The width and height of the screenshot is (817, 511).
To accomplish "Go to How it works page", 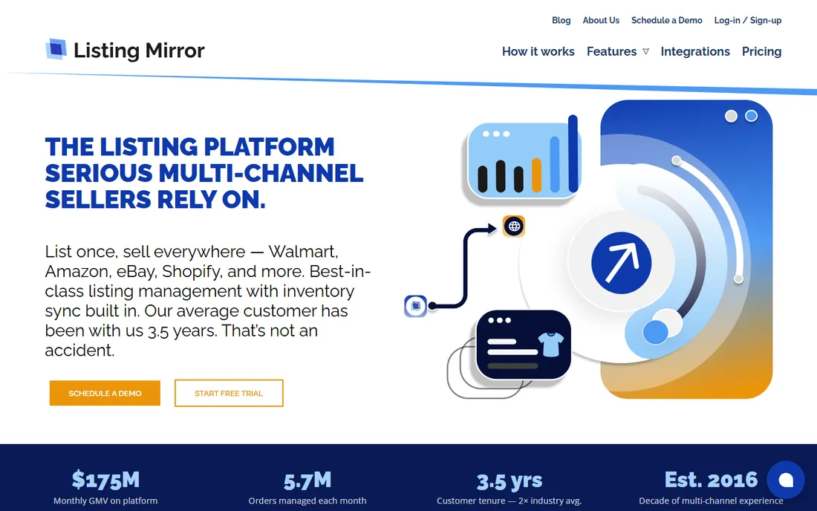I will [x=538, y=51].
